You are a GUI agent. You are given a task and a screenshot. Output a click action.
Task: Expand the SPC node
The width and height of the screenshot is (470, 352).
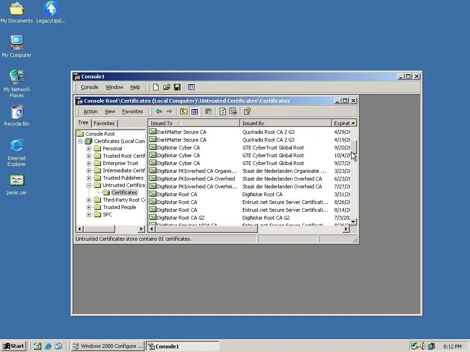click(89, 214)
